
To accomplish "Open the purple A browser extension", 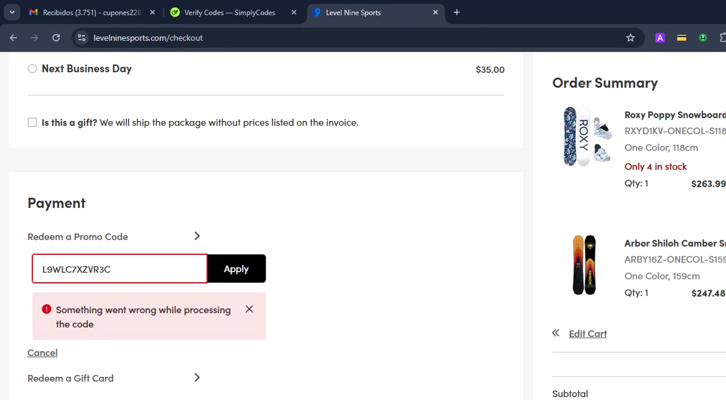I will [660, 38].
